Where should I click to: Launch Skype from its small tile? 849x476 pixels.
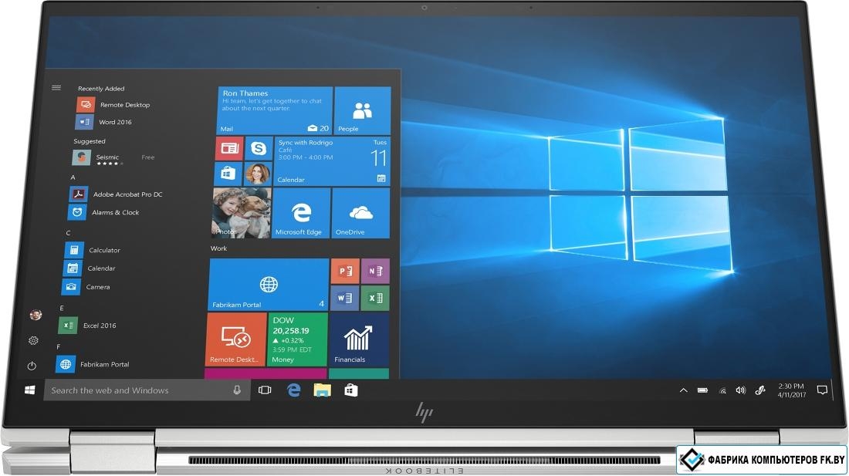tap(259, 148)
